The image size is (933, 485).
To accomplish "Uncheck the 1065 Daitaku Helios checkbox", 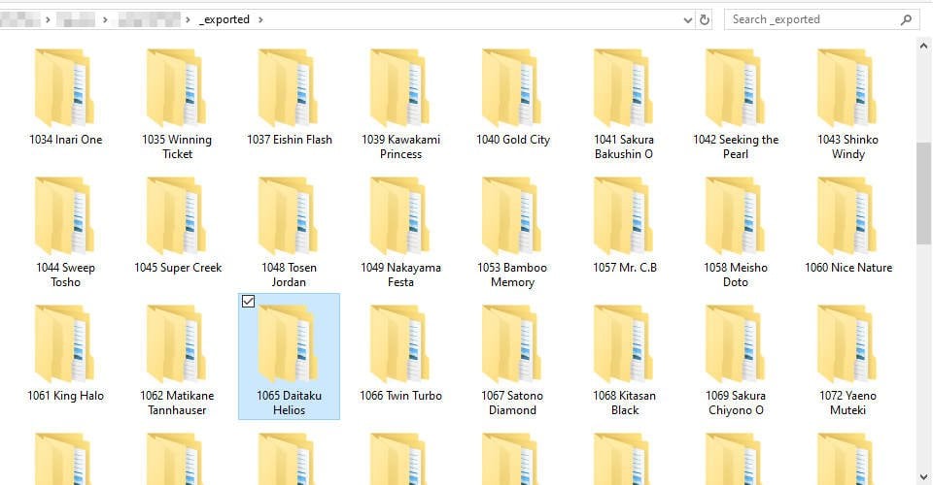I will pos(248,302).
